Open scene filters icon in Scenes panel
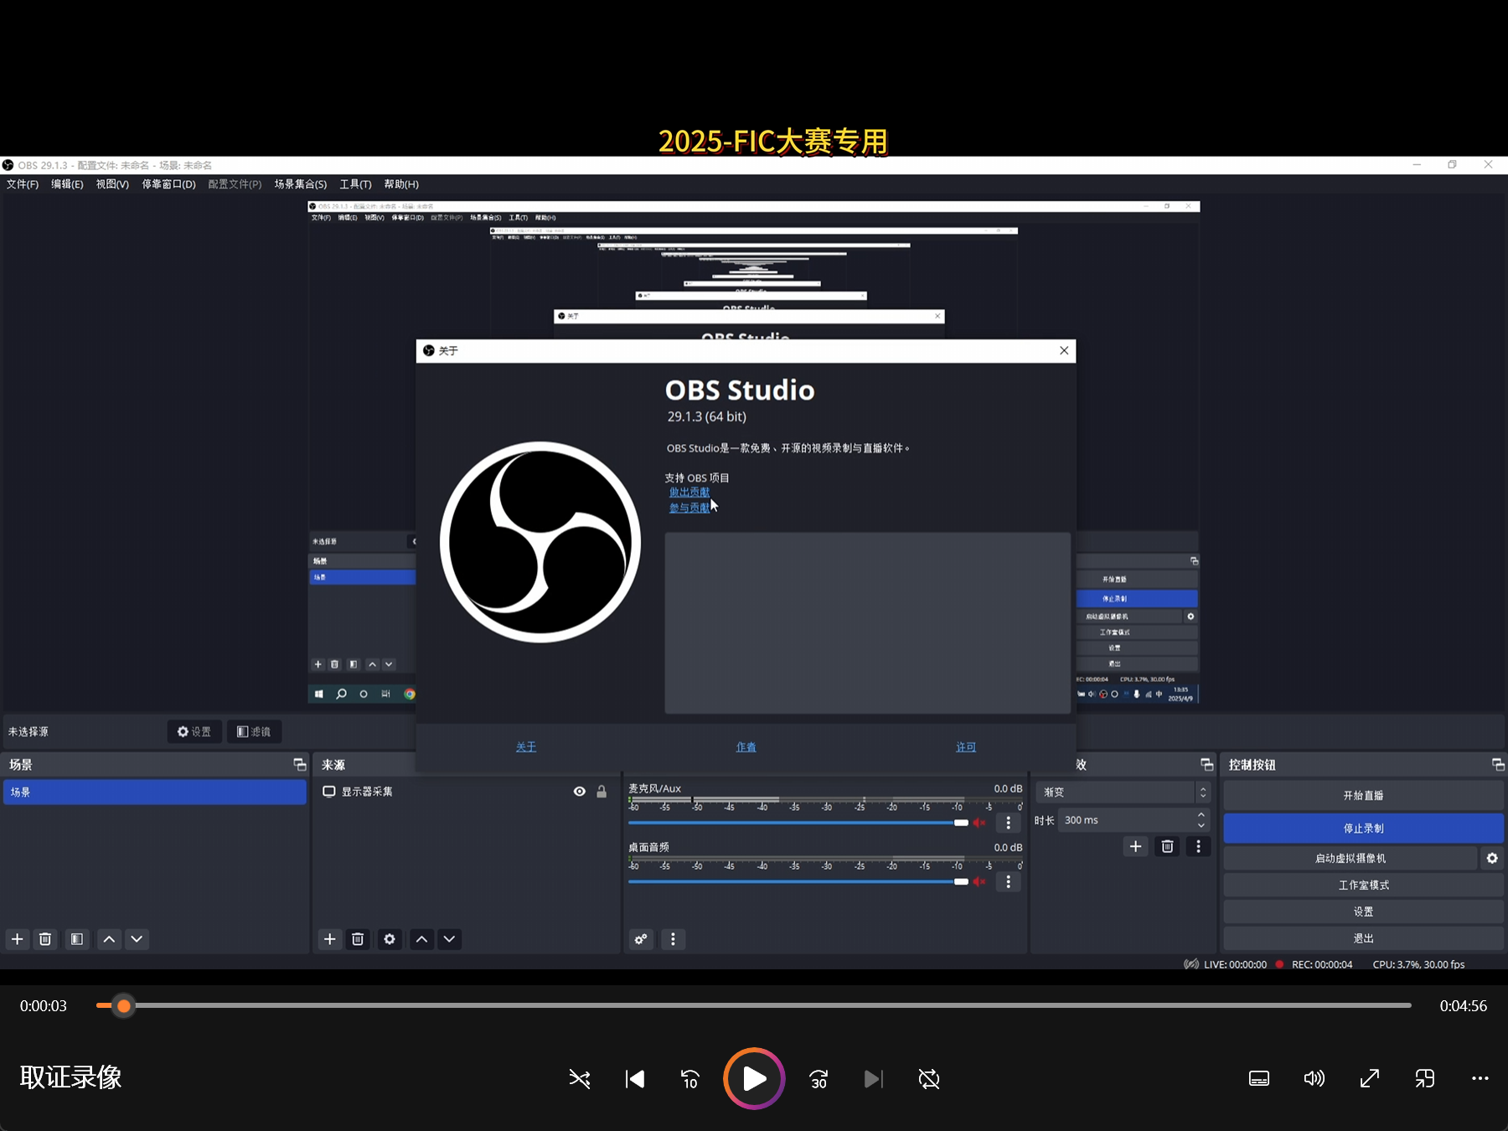Image resolution: width=1508 pixels, height=1131 pixels. [76, 939]
